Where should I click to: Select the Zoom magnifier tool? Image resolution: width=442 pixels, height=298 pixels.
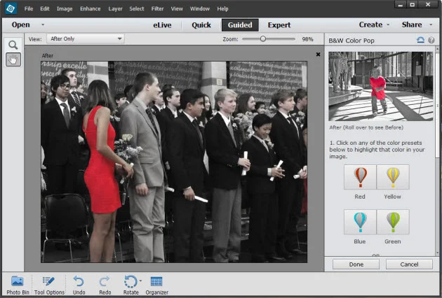click(13, 45)
